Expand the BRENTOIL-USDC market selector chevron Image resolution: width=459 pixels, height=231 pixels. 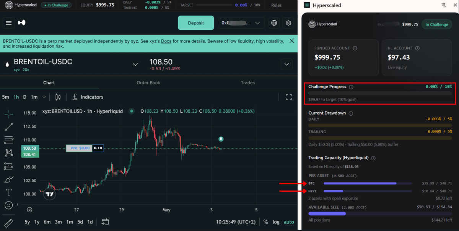(135, 65)
